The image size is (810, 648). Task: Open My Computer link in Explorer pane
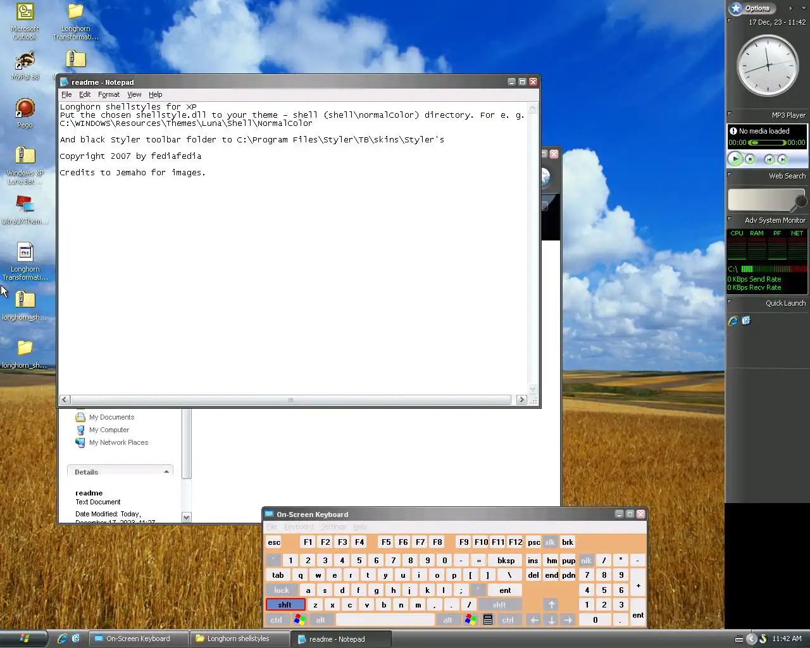click(109, 430)
